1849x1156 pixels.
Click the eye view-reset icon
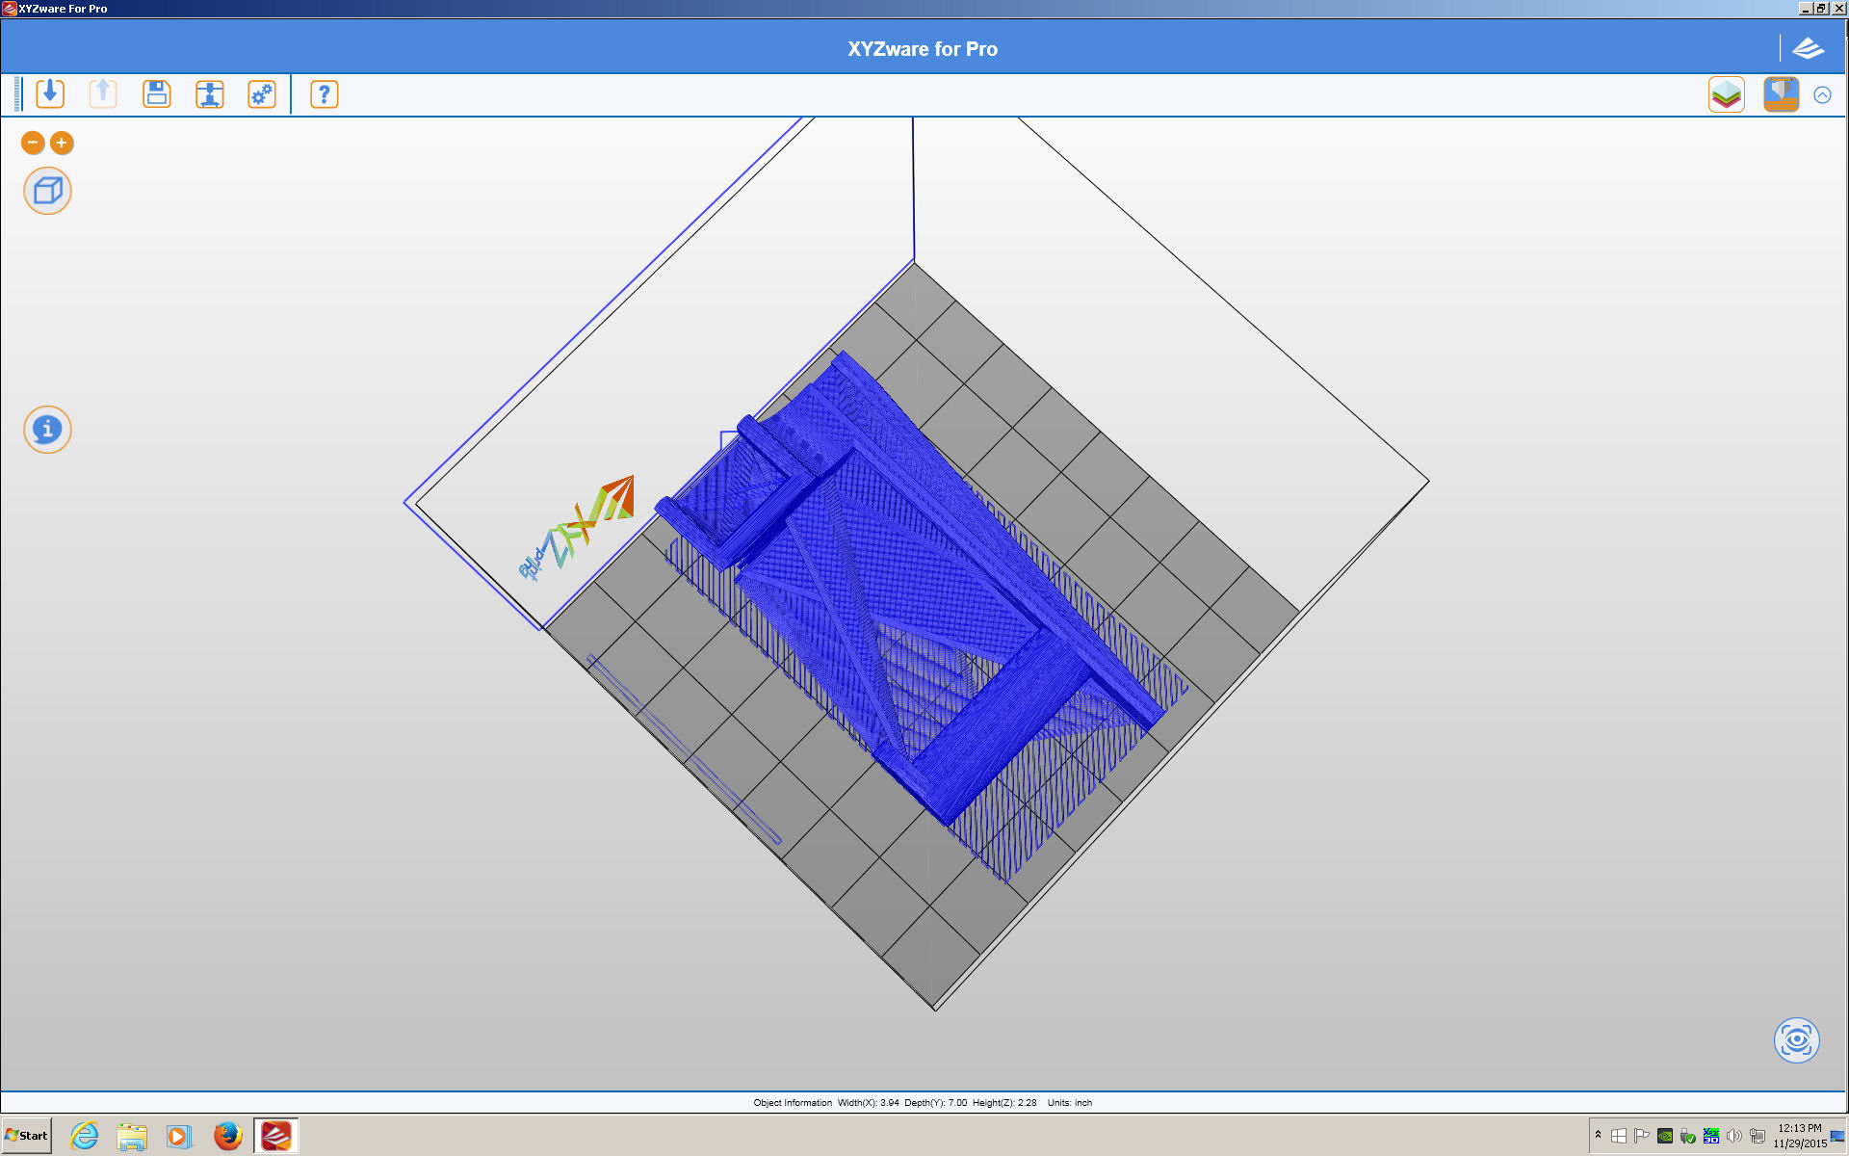(1796, 1040)
